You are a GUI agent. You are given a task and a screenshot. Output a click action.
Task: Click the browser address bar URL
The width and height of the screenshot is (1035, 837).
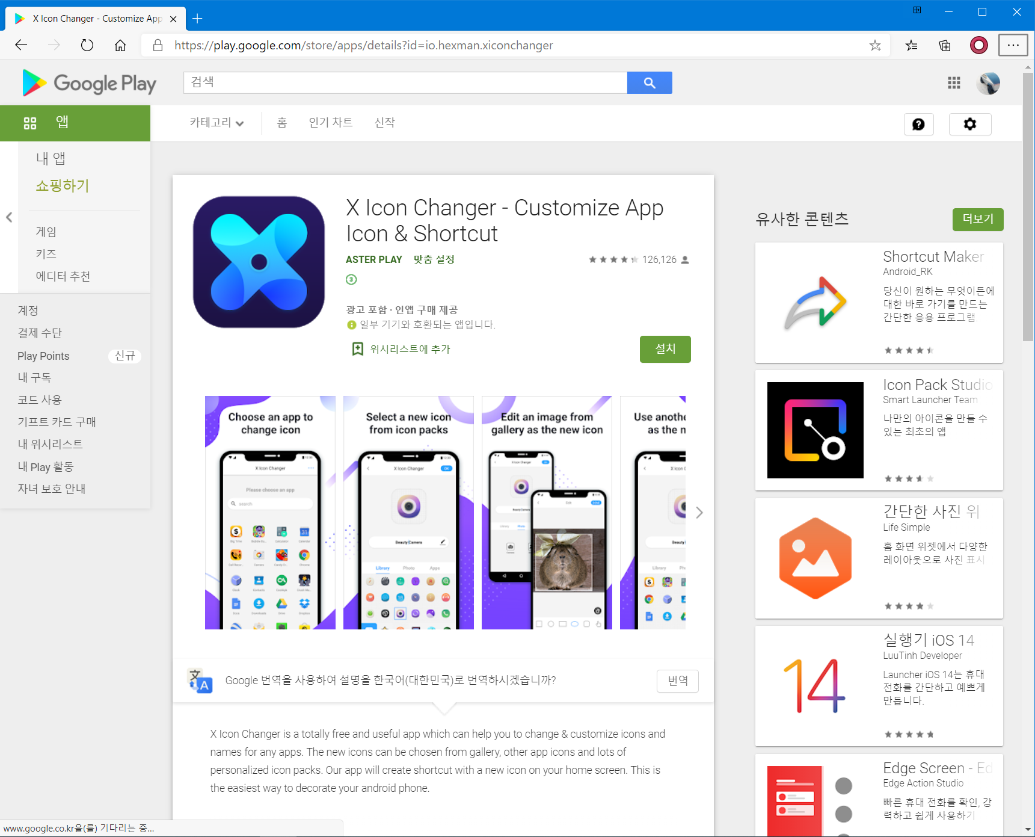coord(364,45)
